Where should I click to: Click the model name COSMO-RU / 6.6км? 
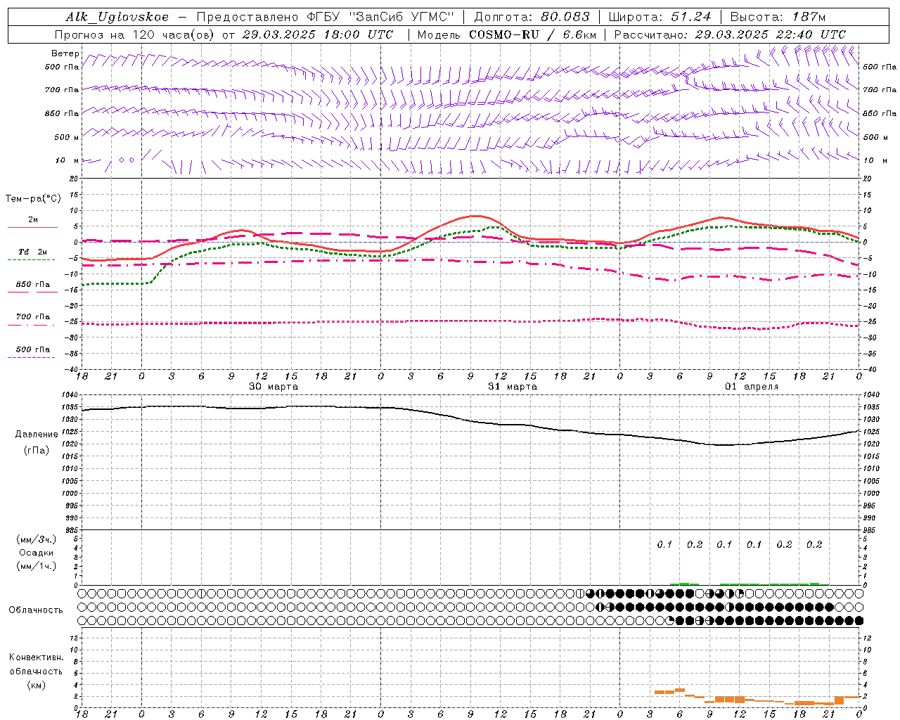pyautogui.click(x=532, y=34)
